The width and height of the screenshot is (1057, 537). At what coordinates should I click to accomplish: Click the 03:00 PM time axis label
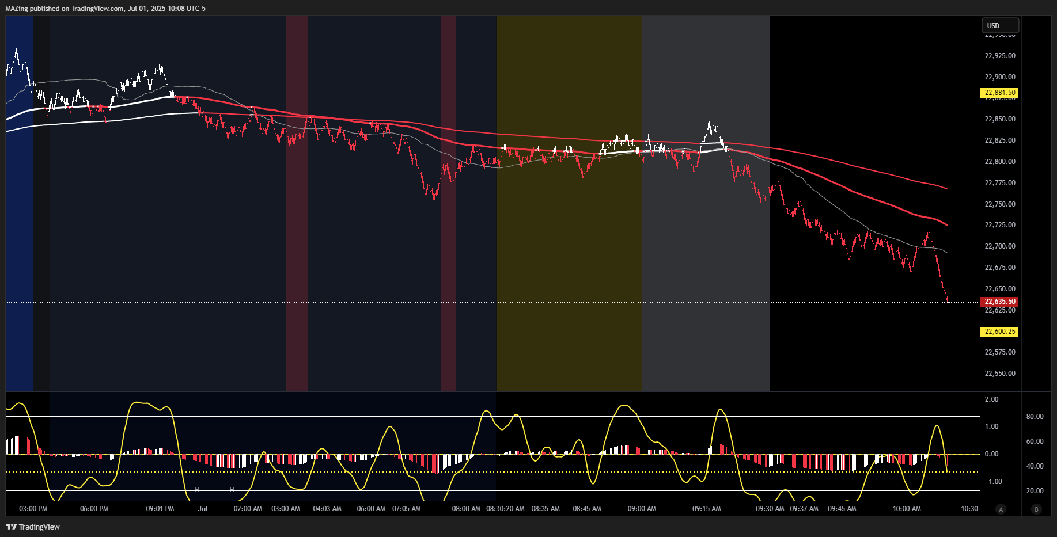[33, 509]
